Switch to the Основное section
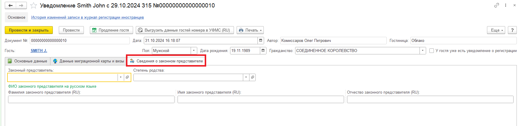Viewport: 521px width, 126px height. (16, 18)
